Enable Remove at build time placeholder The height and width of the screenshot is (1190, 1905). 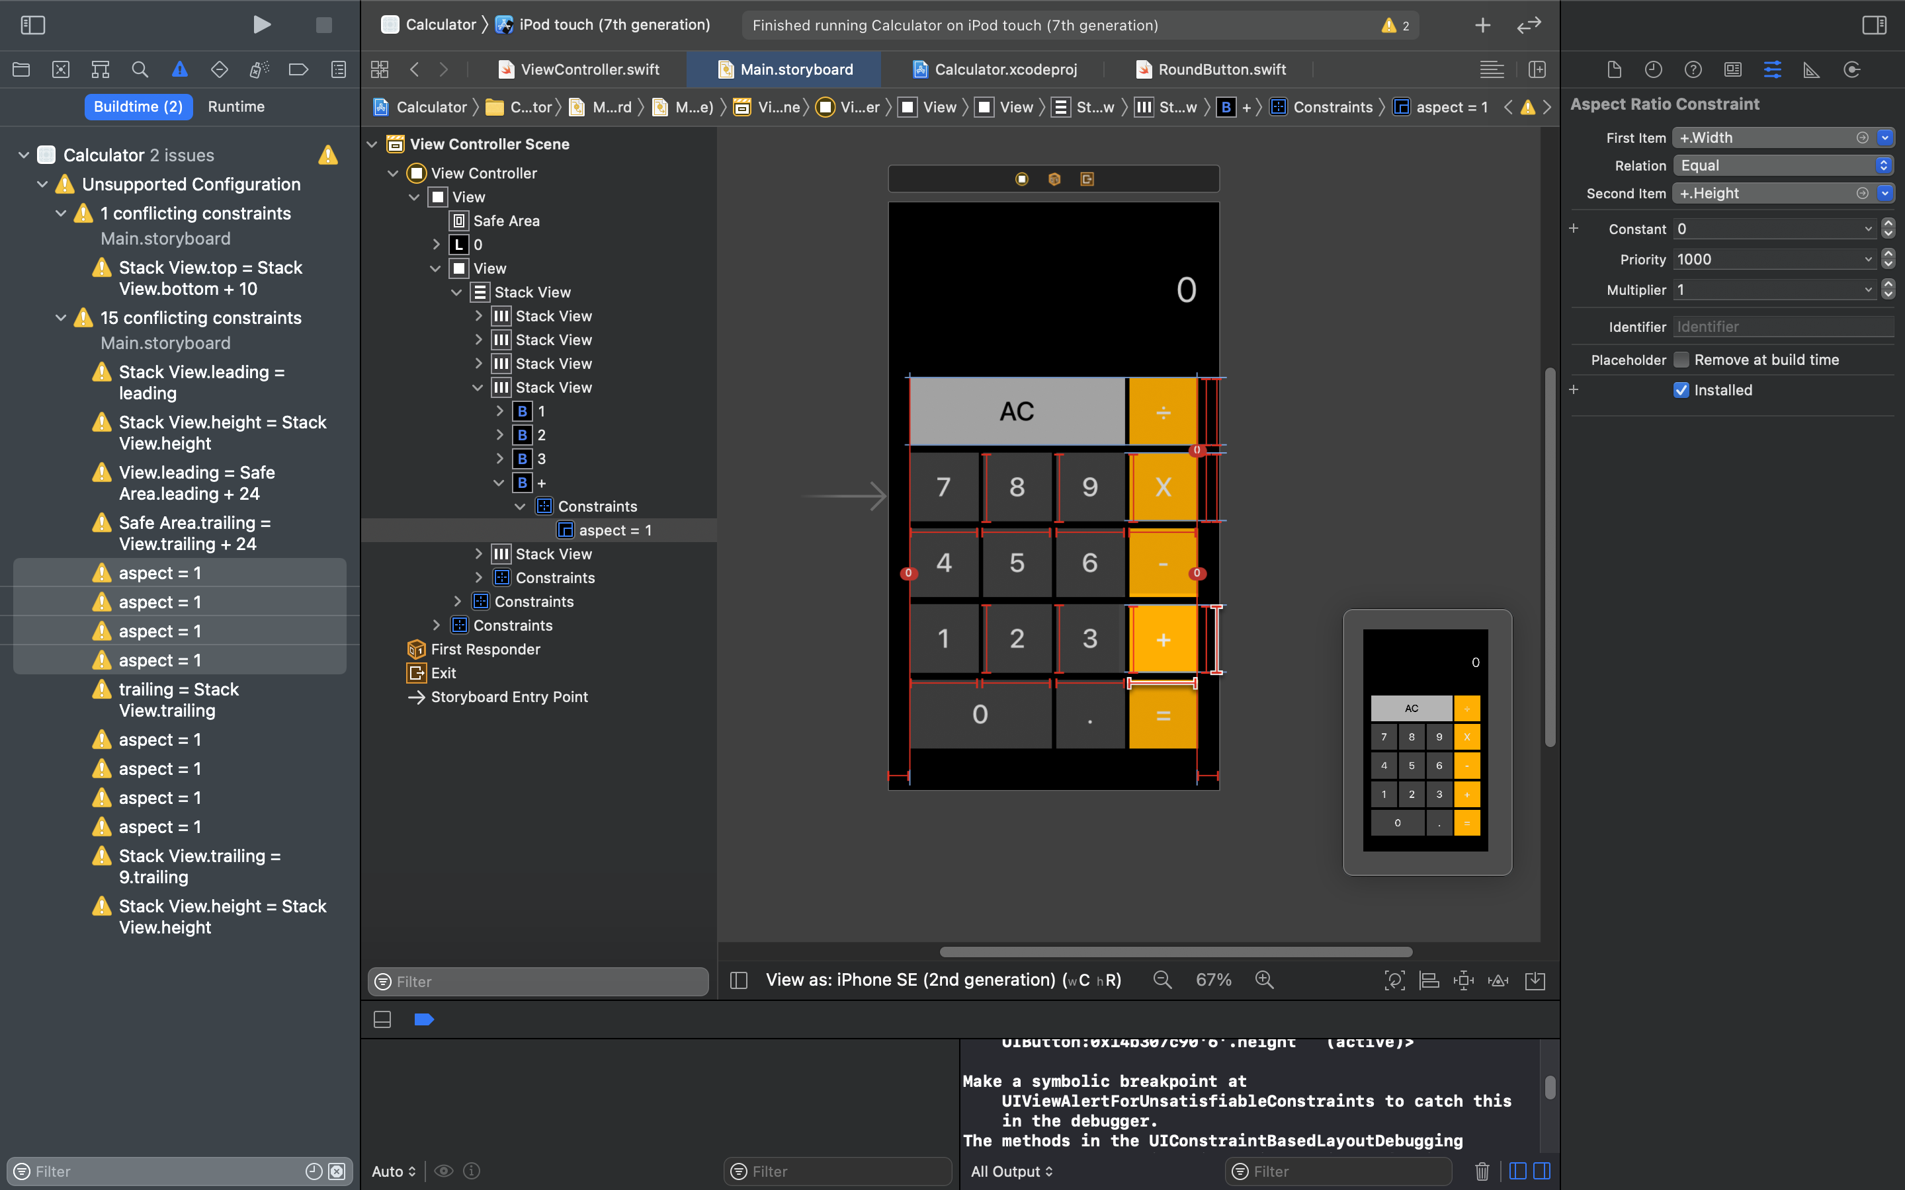[1681, 360]
